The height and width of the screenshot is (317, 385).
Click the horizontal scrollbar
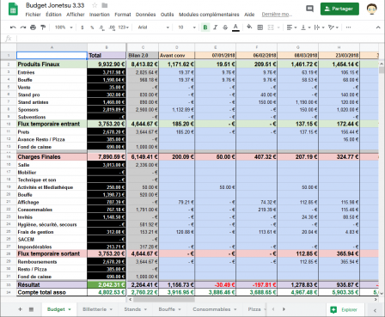click(x=164, y=300)
